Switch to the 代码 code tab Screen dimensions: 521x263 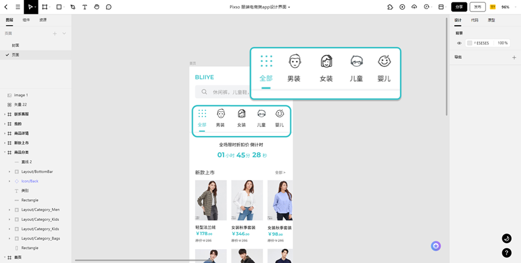click(475, 20)
